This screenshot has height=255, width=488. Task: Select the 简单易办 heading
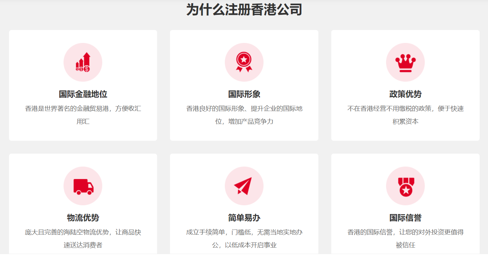click(x=244, y=218)
